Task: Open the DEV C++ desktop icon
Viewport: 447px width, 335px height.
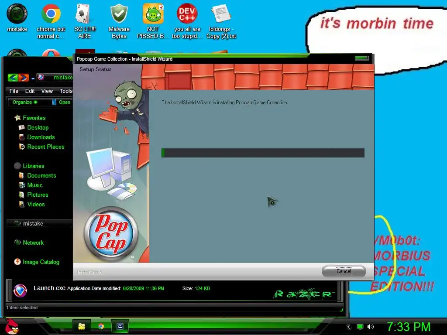Action: point(187,21)
